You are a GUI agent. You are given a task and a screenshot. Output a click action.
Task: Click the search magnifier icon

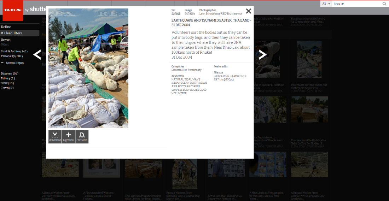tap(384, 4)
